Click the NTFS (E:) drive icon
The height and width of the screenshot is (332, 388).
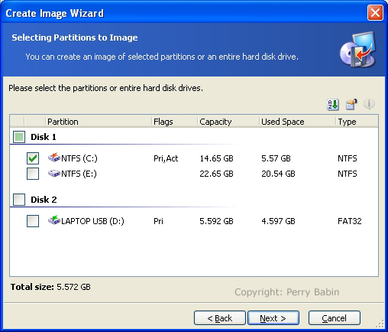click(x=54, y=174)
